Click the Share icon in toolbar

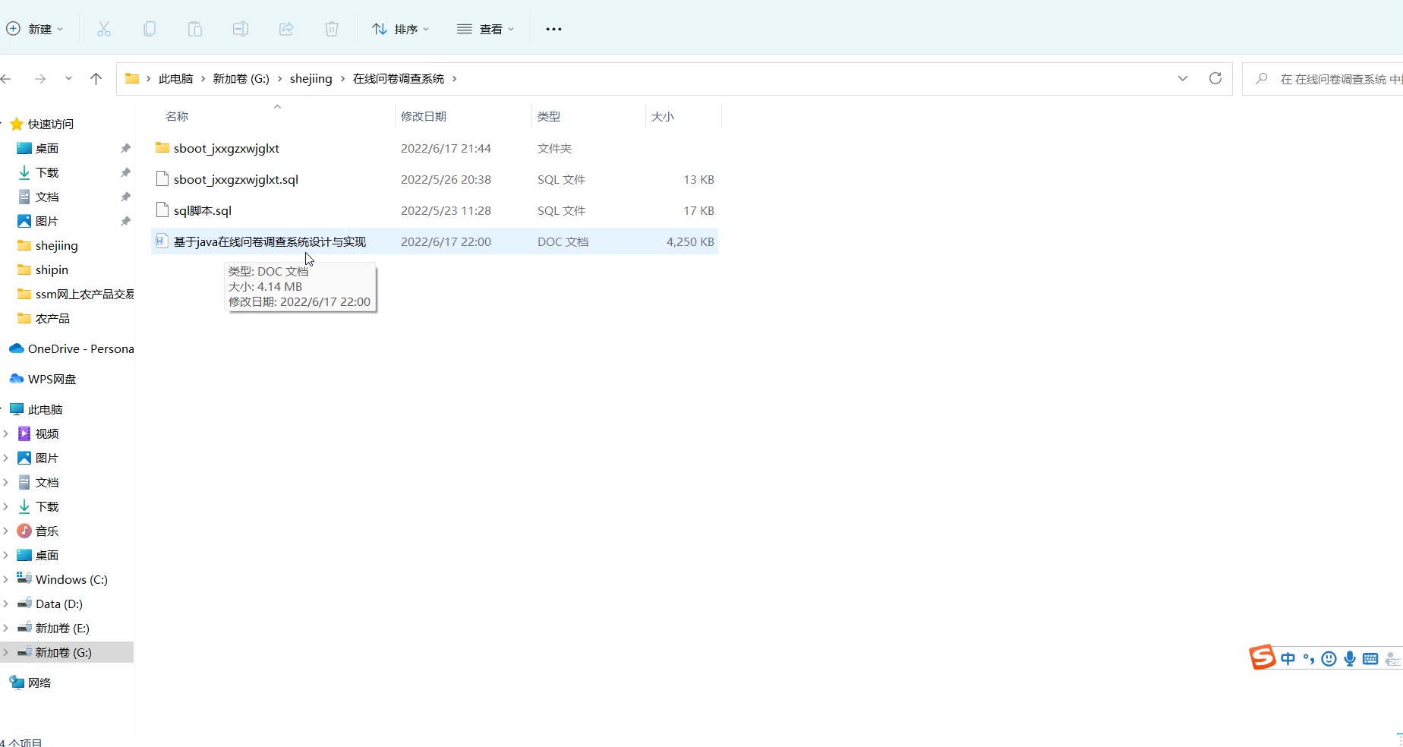[286, 29]
